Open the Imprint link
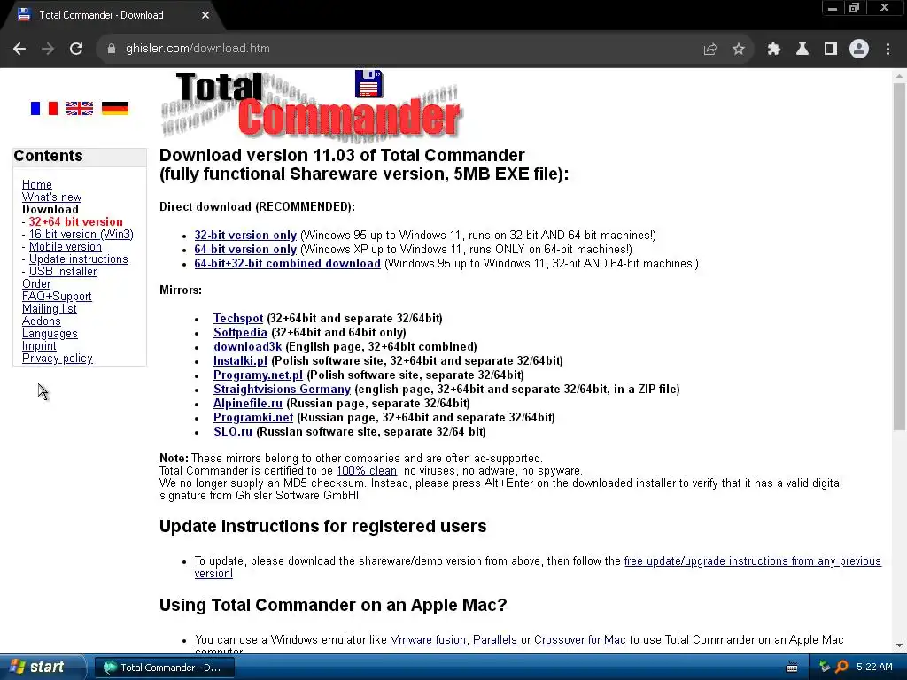The image size is (907, 680). coord(39,346)
